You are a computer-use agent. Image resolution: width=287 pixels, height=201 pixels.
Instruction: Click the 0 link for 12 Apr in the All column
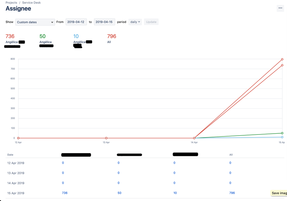point(230,163)
